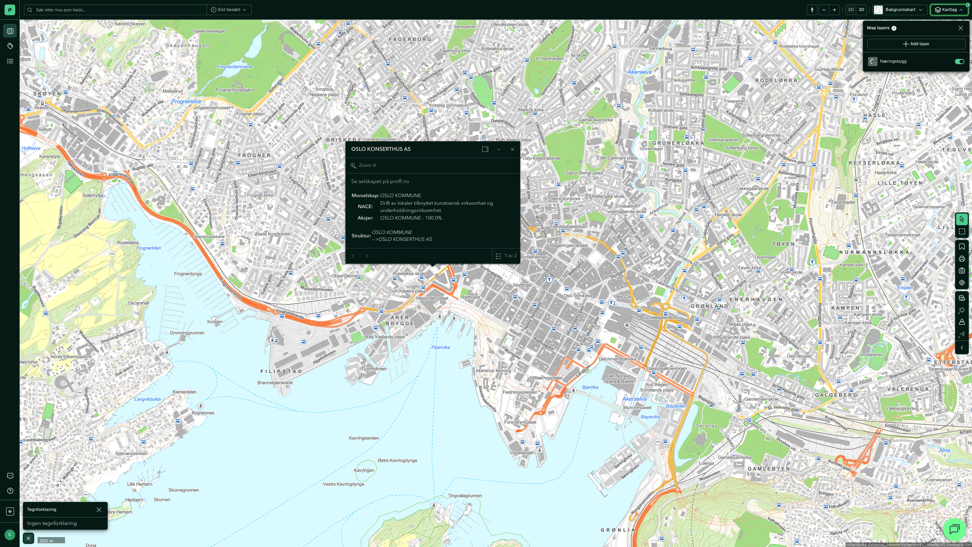Click the Struktur value OSLO KONSERTHUS AS line
Viewport: 972px width, 547px height.
point(402,239)
